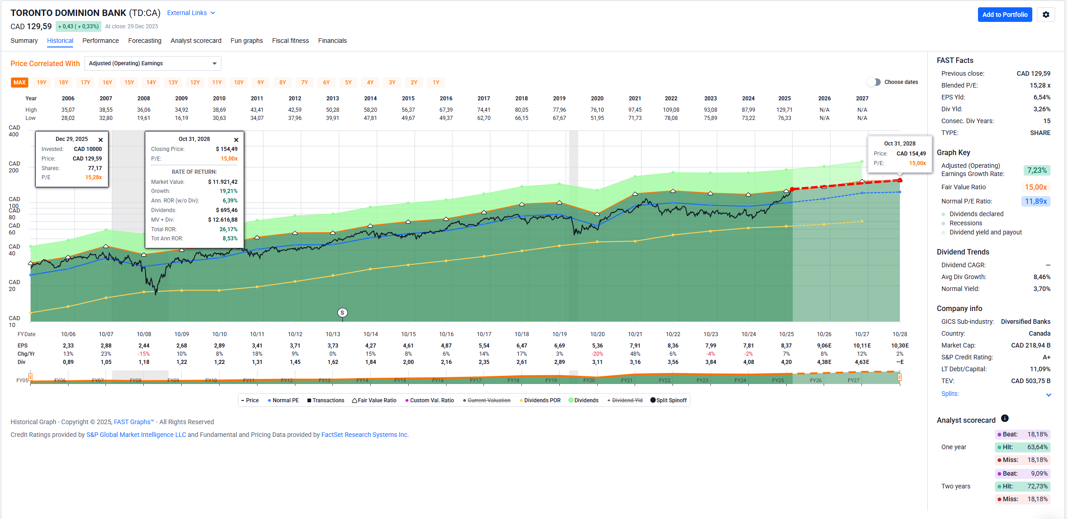Switch to the Forecasting tab
The height and width of the screenshot is (519, 1067).
tap(145, 41)
